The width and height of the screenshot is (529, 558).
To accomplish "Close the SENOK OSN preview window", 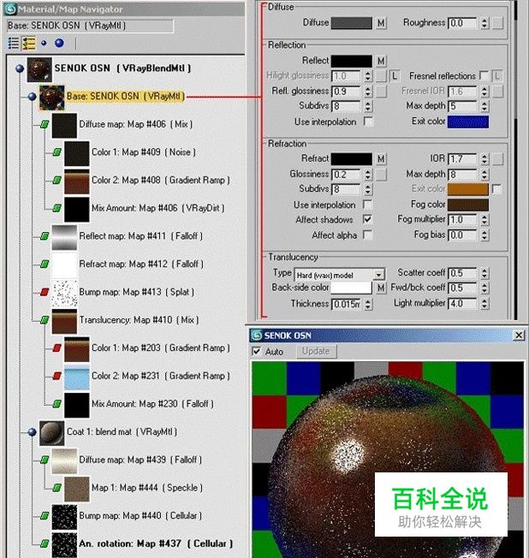I will tap(519, 335).
